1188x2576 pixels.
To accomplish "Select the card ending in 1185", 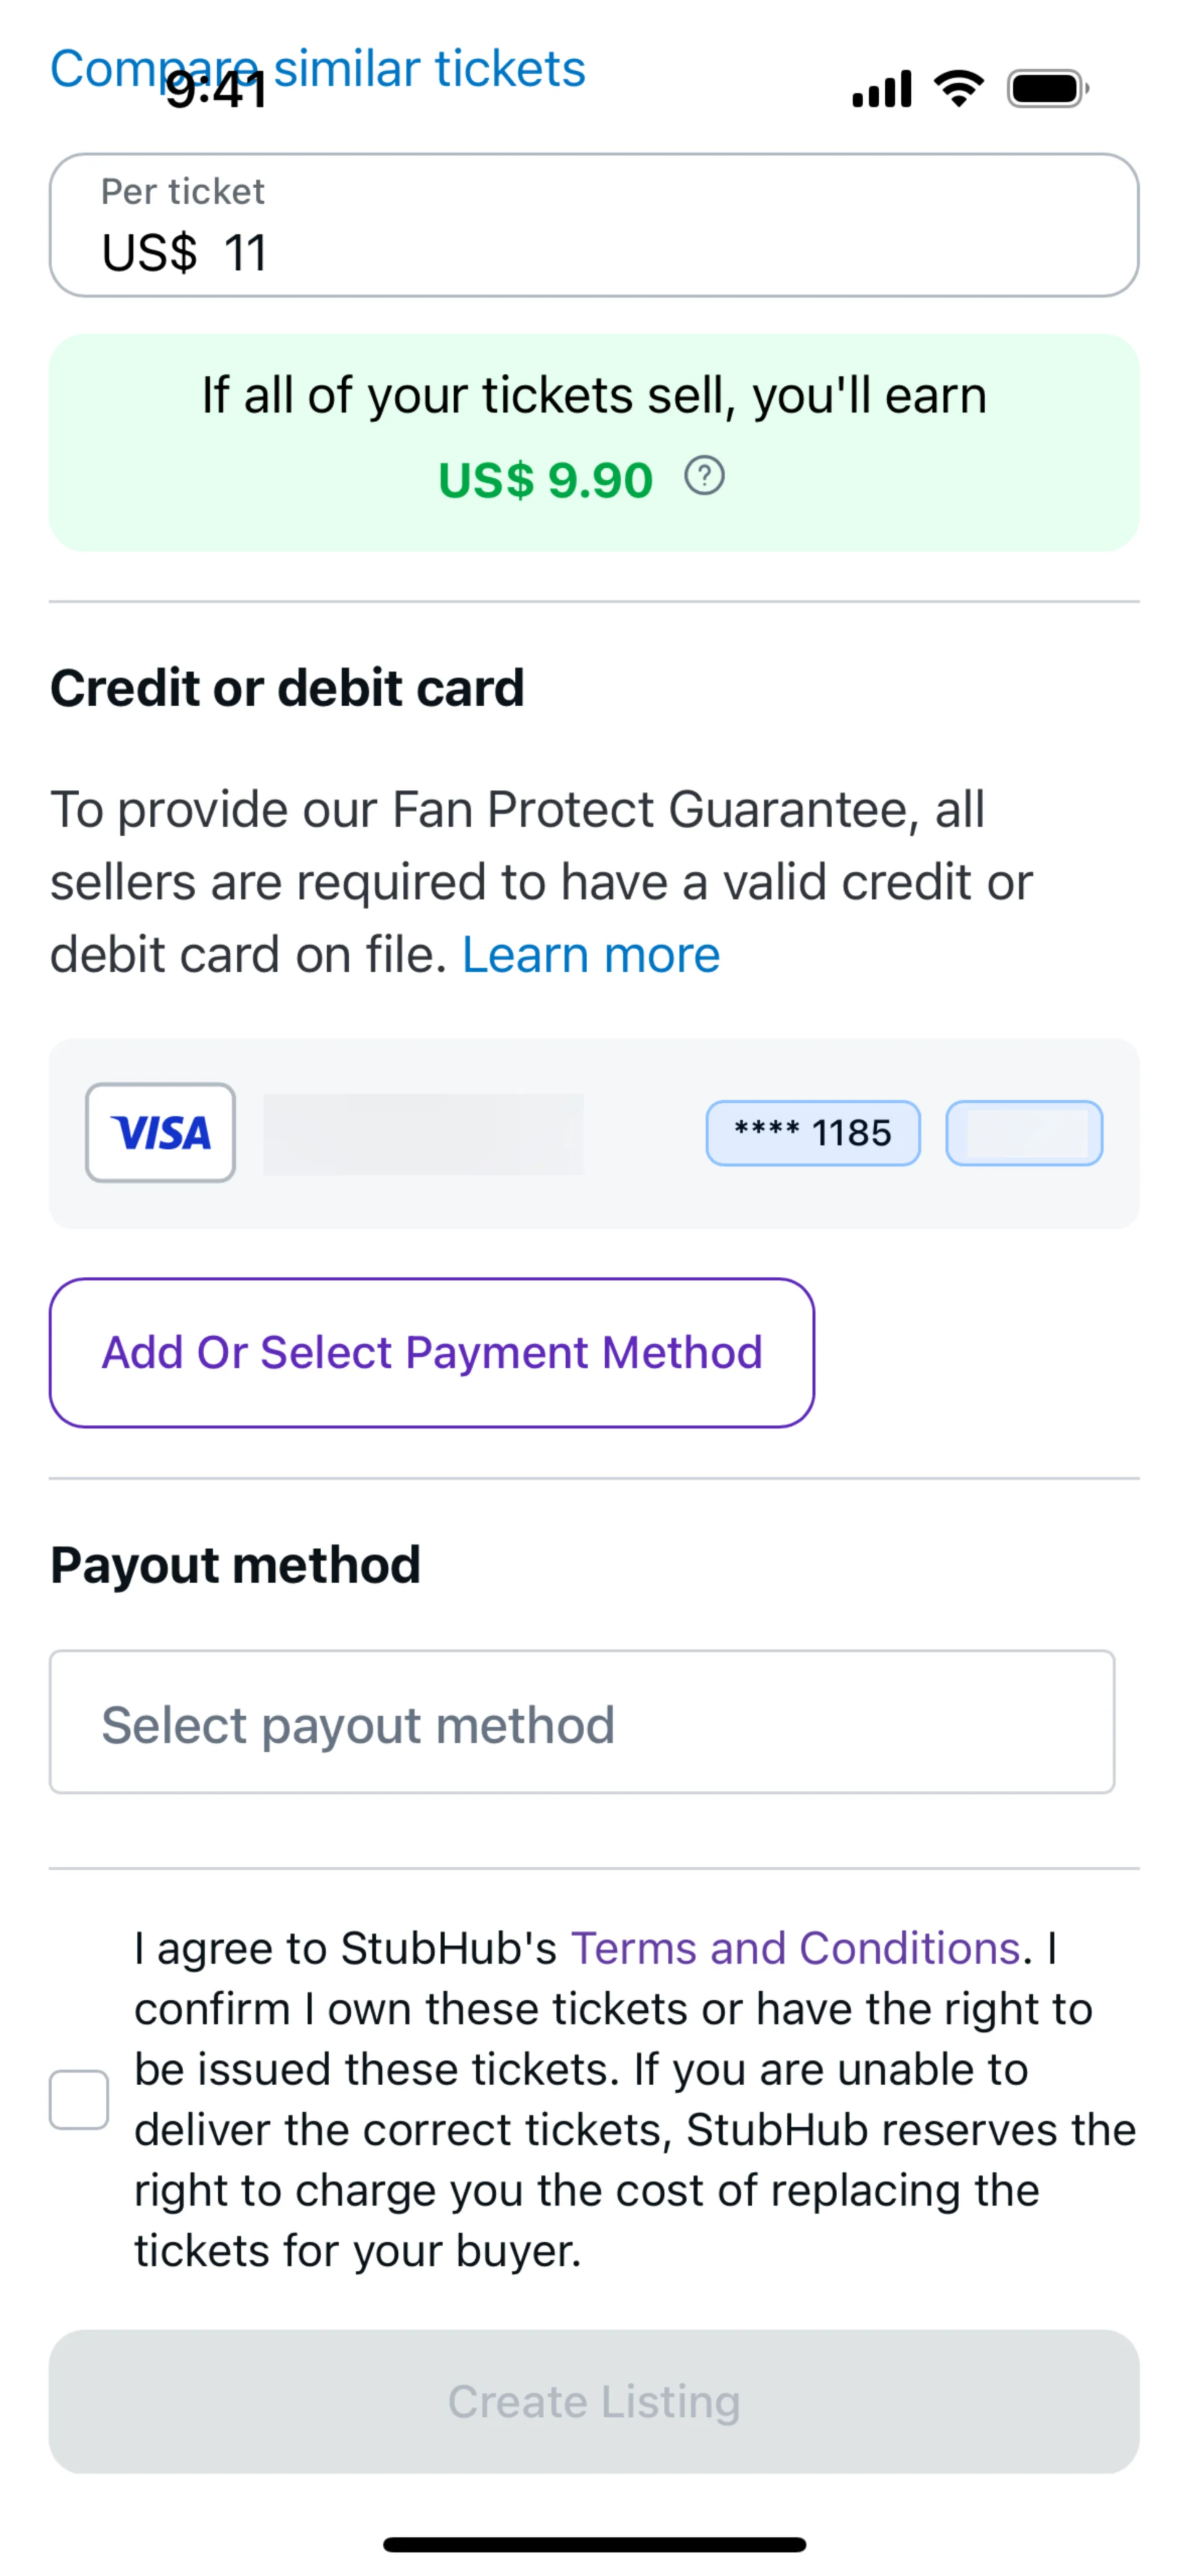I will click(812, 1133).
